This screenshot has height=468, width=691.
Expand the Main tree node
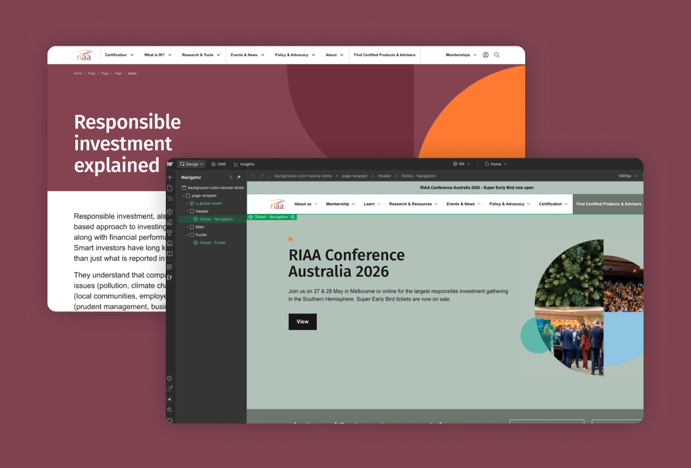click(187, 227)
